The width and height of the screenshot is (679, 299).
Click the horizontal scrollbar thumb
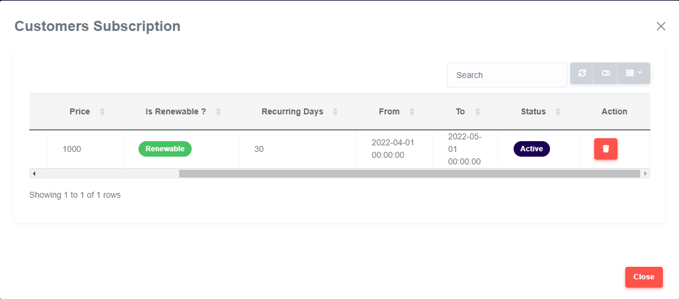point(409,173)
